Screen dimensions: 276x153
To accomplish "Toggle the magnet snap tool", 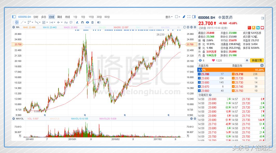I will point(82,22).
